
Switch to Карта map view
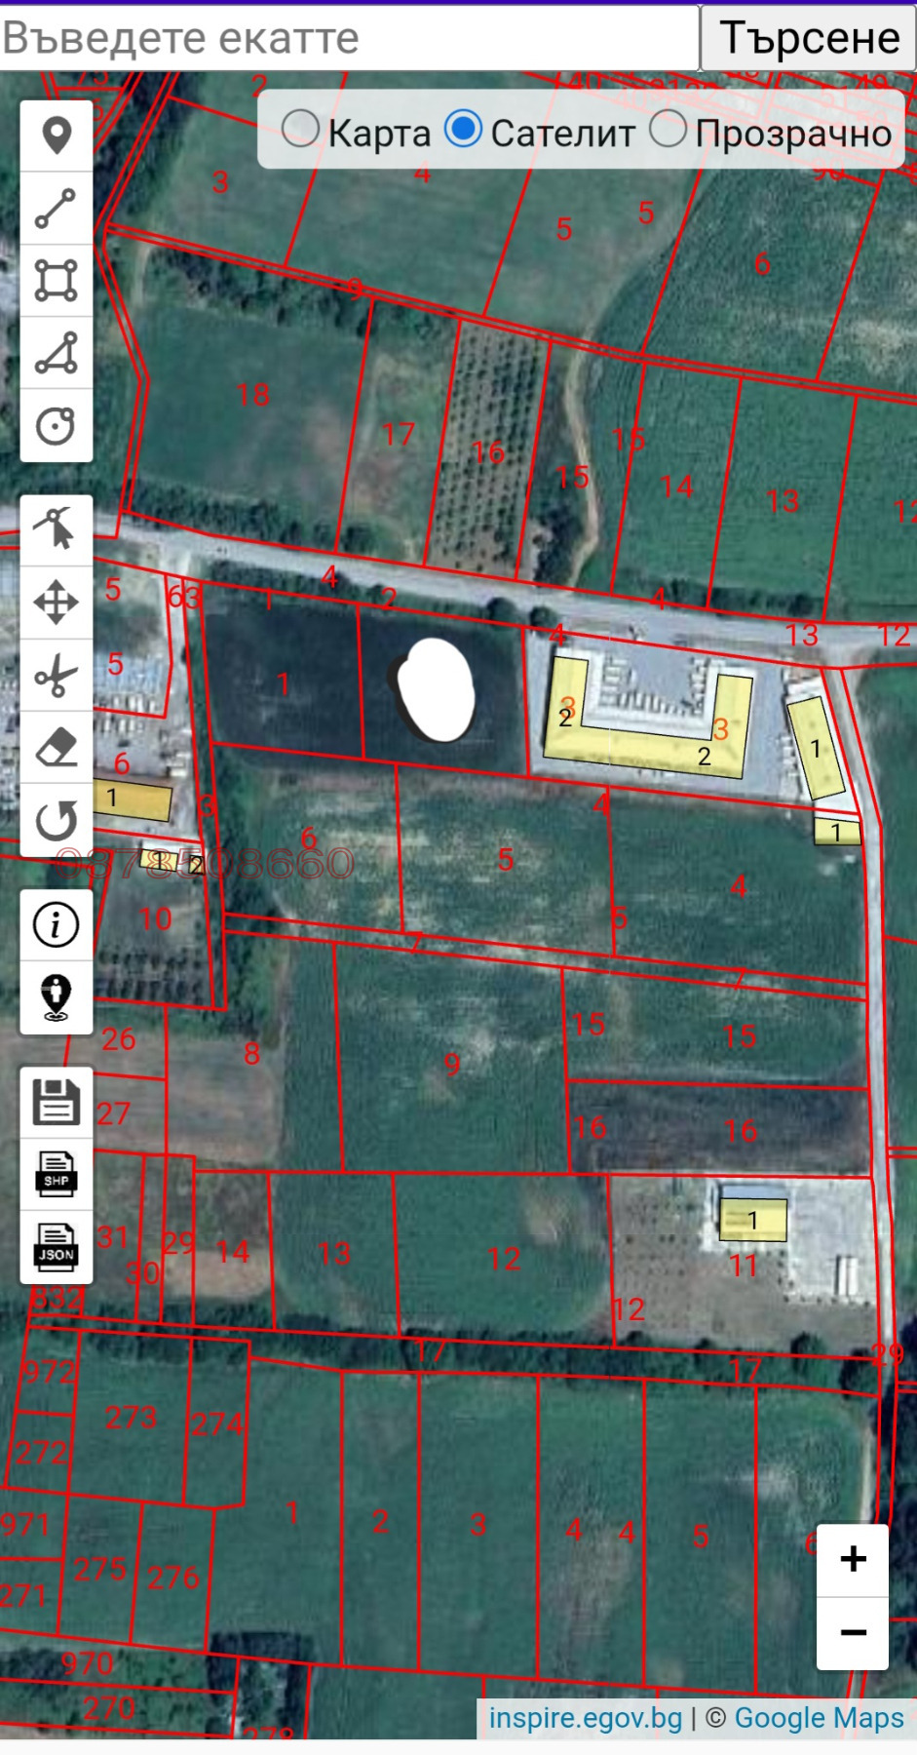tap(301, 129)
